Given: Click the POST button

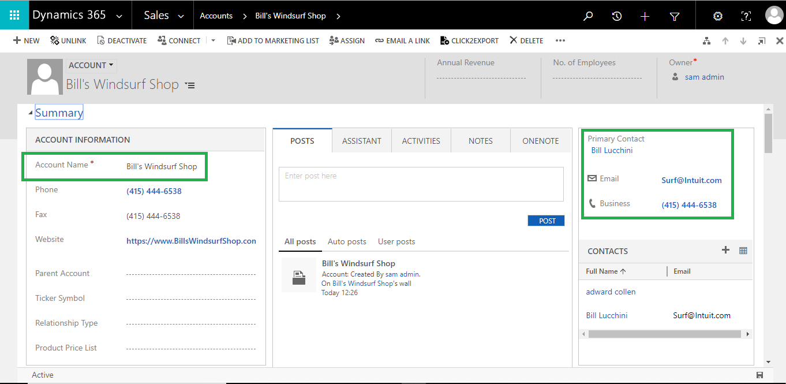Looking at the screenshot, I should [x=546, y=221].
